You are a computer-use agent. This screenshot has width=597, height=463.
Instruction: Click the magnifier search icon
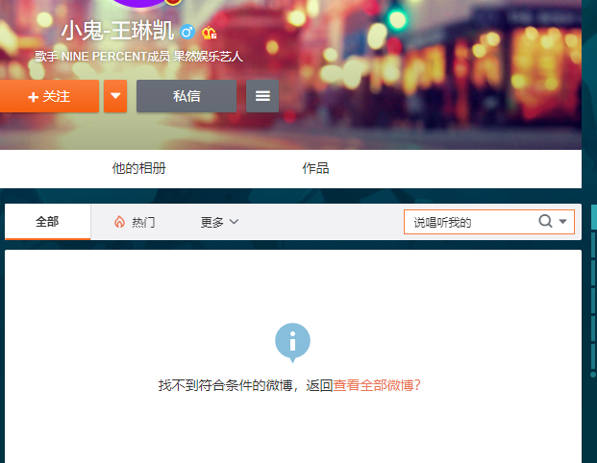pos(545,221)
